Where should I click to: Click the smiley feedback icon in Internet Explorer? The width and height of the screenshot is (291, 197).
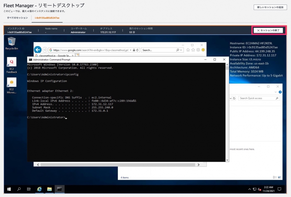pos(202,50)
